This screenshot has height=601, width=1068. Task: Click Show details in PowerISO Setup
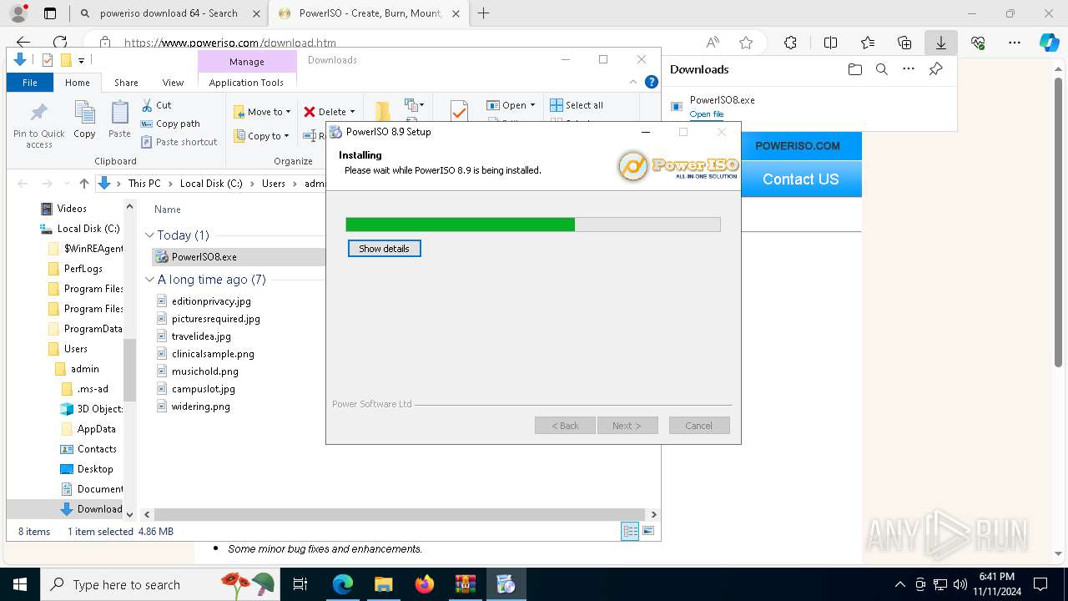click(384, 248)
